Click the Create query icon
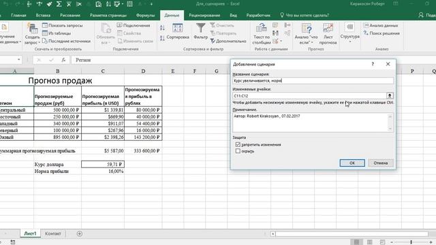This screenshot has width=436, height=245. (x=32, y=28)
